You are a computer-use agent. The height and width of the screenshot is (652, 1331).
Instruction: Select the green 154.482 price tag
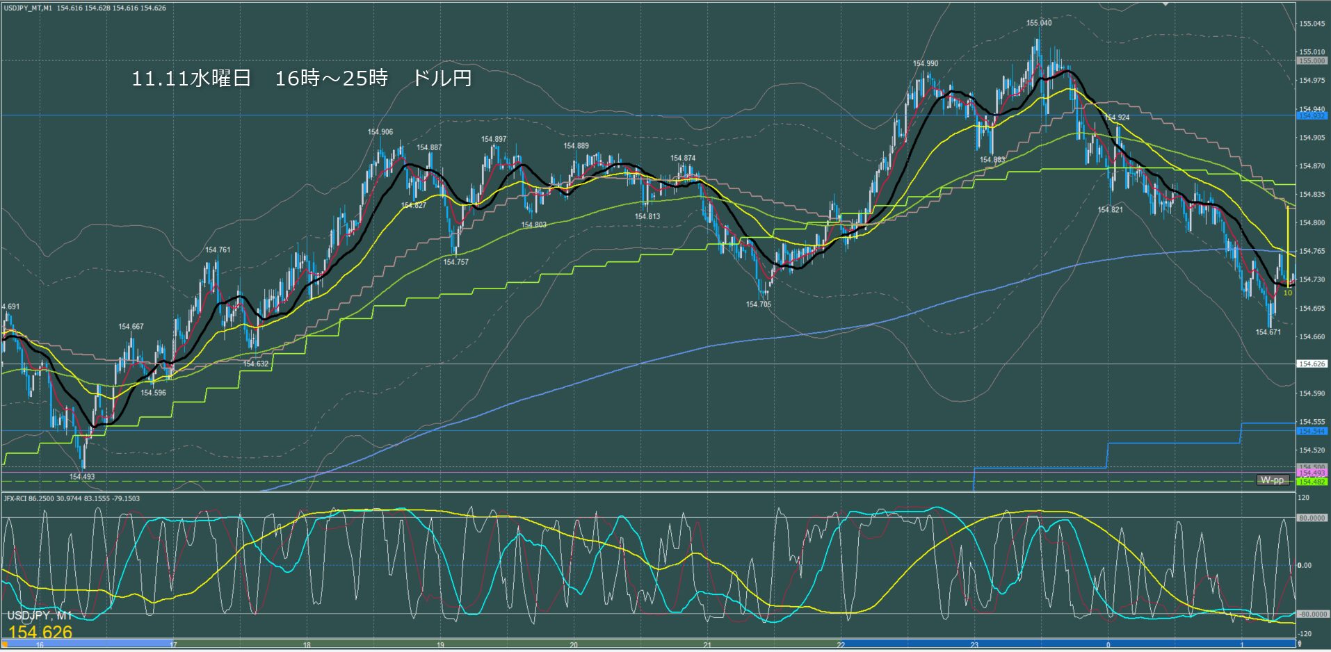[x=1312, y=482]
